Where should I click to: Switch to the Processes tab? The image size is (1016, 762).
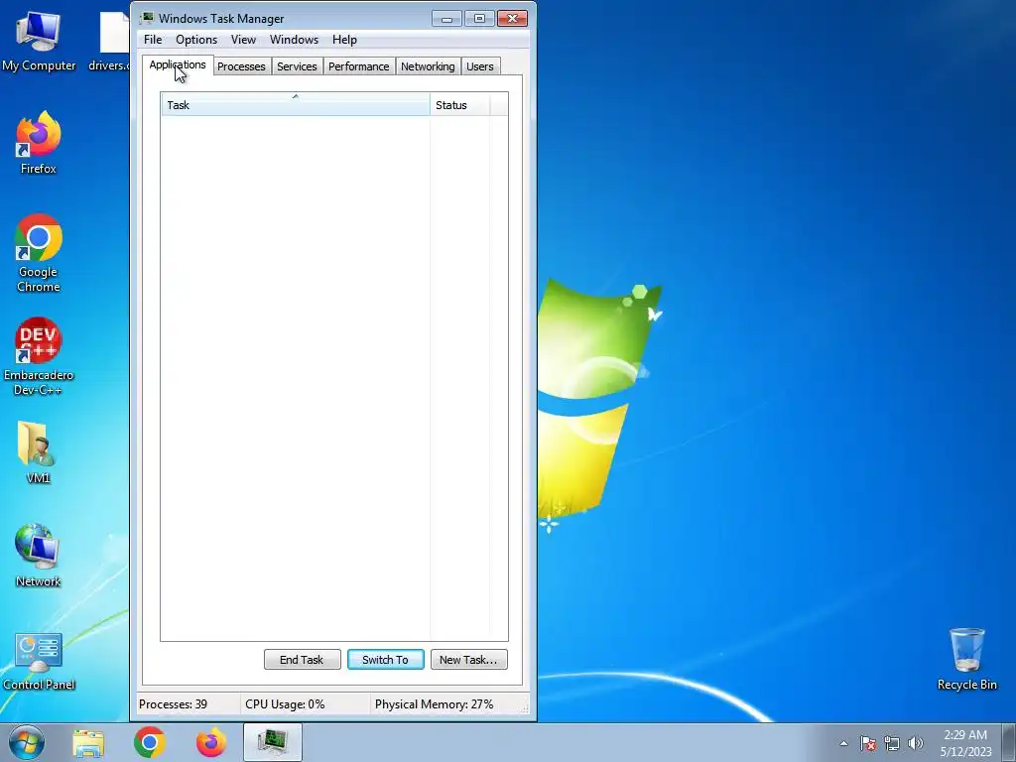point(241,66)
